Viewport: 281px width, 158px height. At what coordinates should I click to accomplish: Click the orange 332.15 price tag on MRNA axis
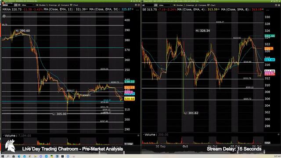coord(130,87)
